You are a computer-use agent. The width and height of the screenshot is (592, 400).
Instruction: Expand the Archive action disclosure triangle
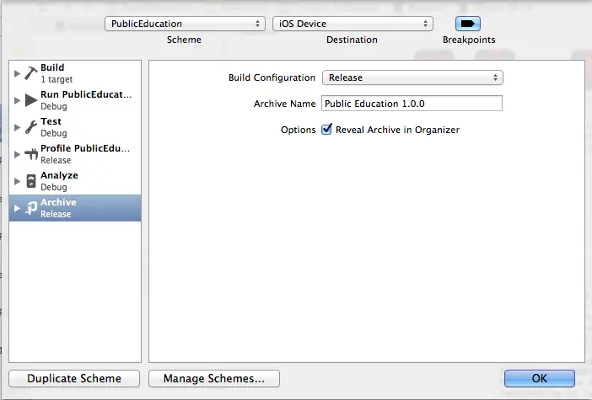17,208
